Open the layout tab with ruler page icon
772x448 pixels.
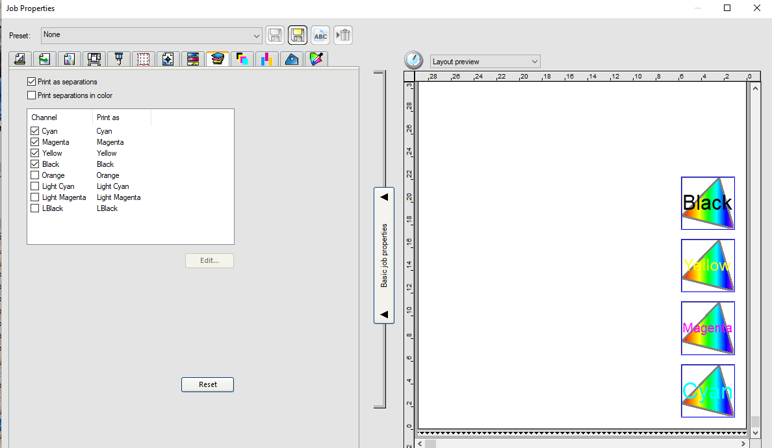[20, 59]
